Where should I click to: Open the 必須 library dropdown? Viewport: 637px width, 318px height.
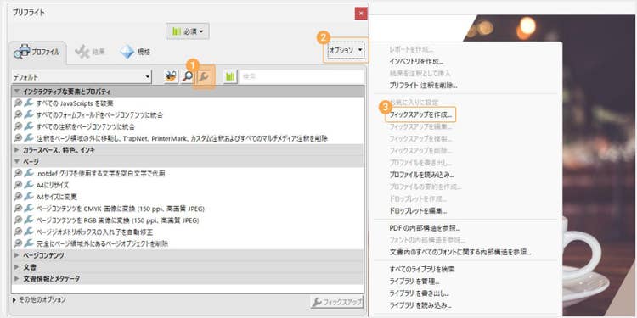click(188, 31)
